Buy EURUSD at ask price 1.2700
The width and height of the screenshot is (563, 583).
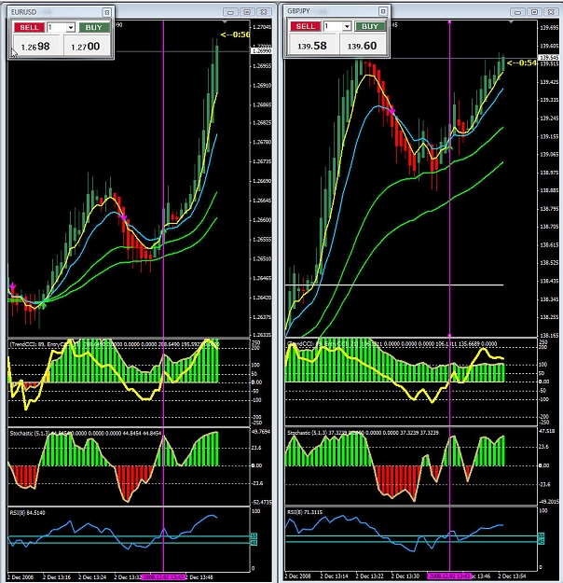point(86,46)
